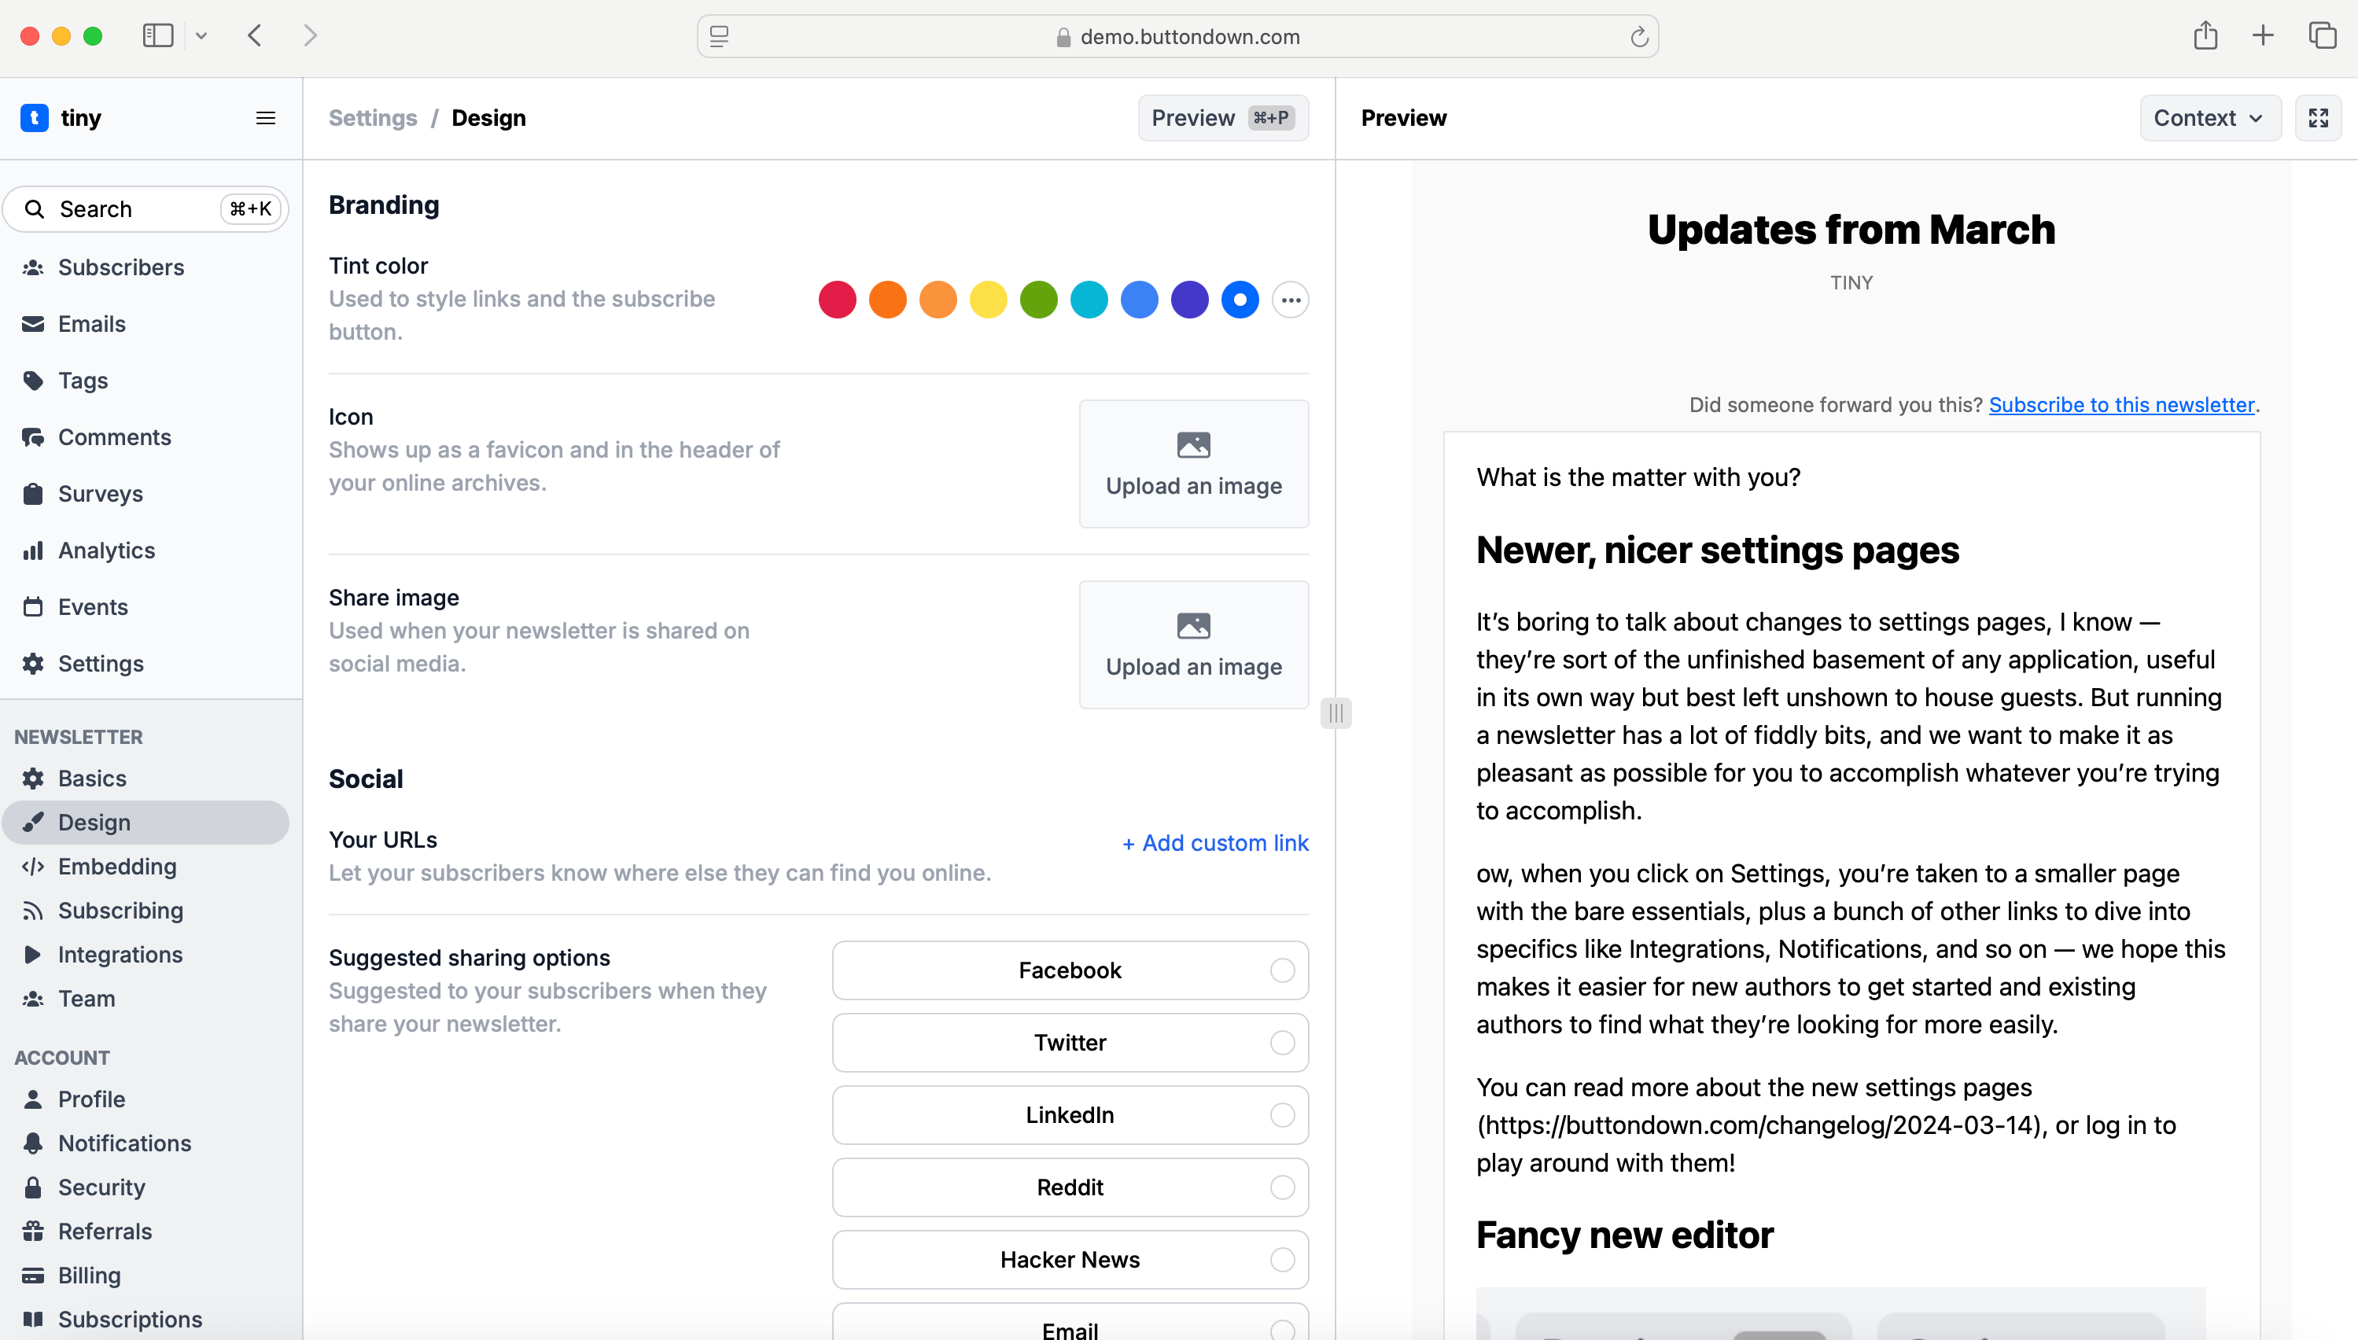Click the Add custom link button

click(1215, 842)
